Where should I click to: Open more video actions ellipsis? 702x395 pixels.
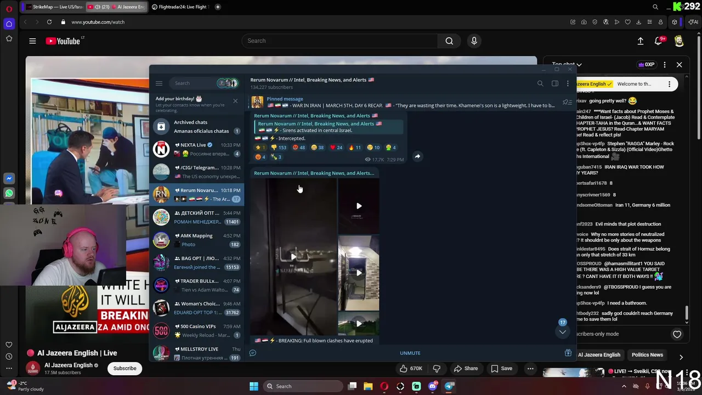click(530, 368)
